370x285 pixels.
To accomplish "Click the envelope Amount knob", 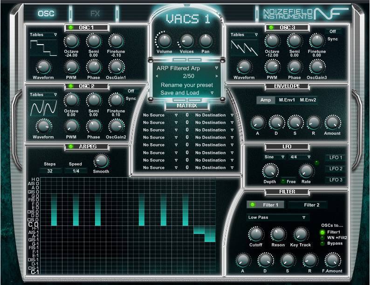I will pyautogui.click(x=332, y=123).
